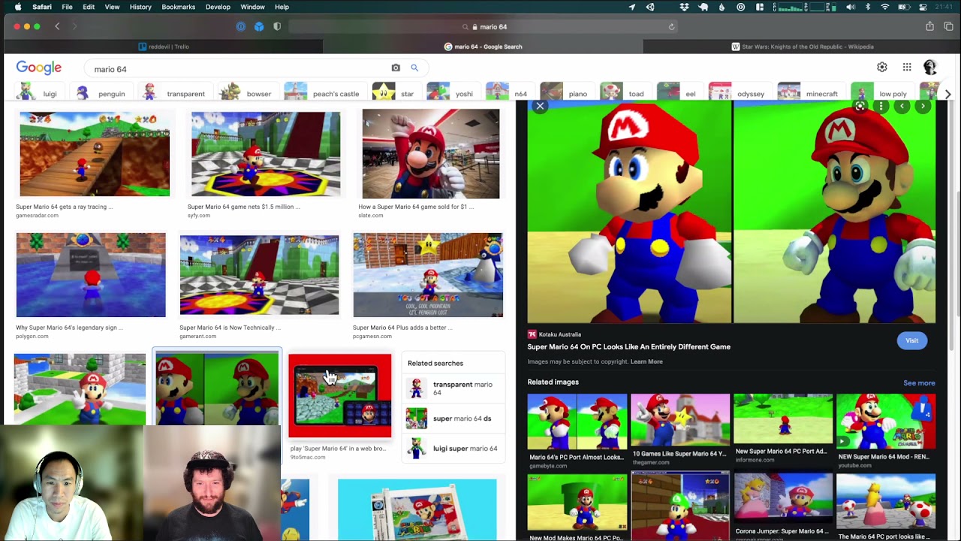Select related search 'transparent mario 64'
Screen dimensions: 961x541
[453, 388]
